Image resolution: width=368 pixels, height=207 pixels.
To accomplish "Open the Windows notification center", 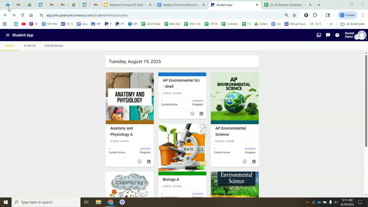I will click(360, 202).
